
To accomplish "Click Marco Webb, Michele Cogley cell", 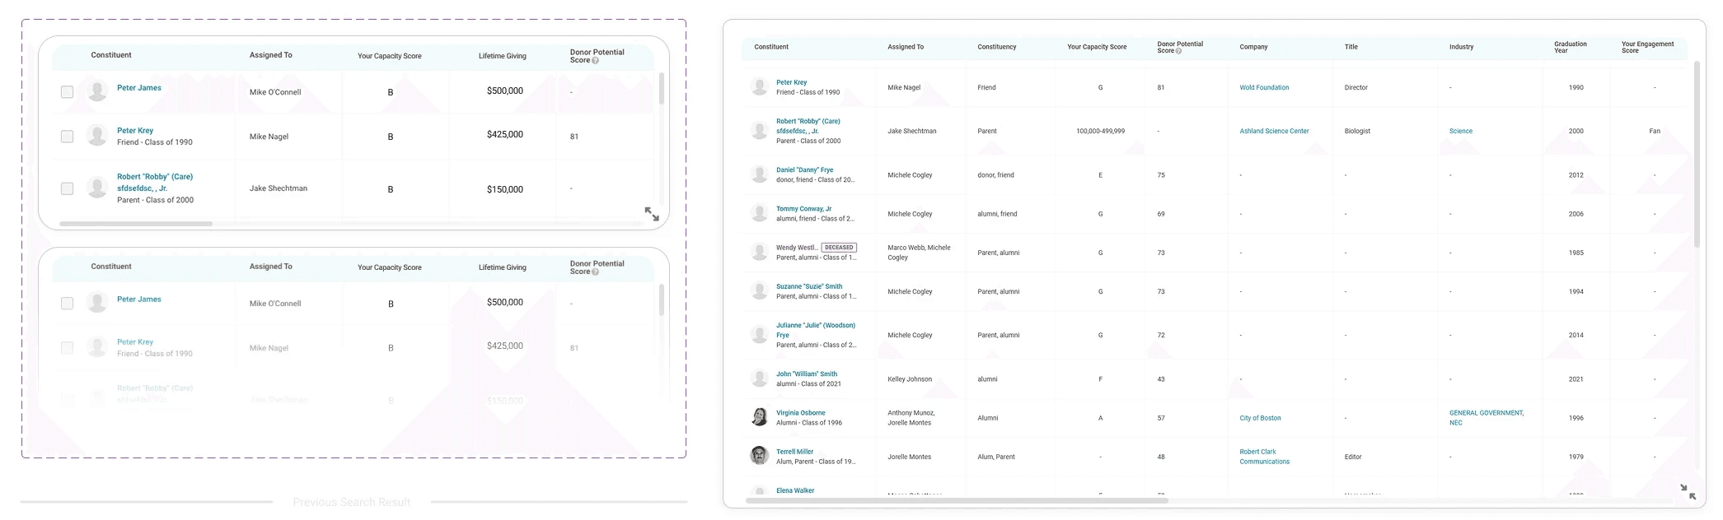I will [x=919, y=253].
